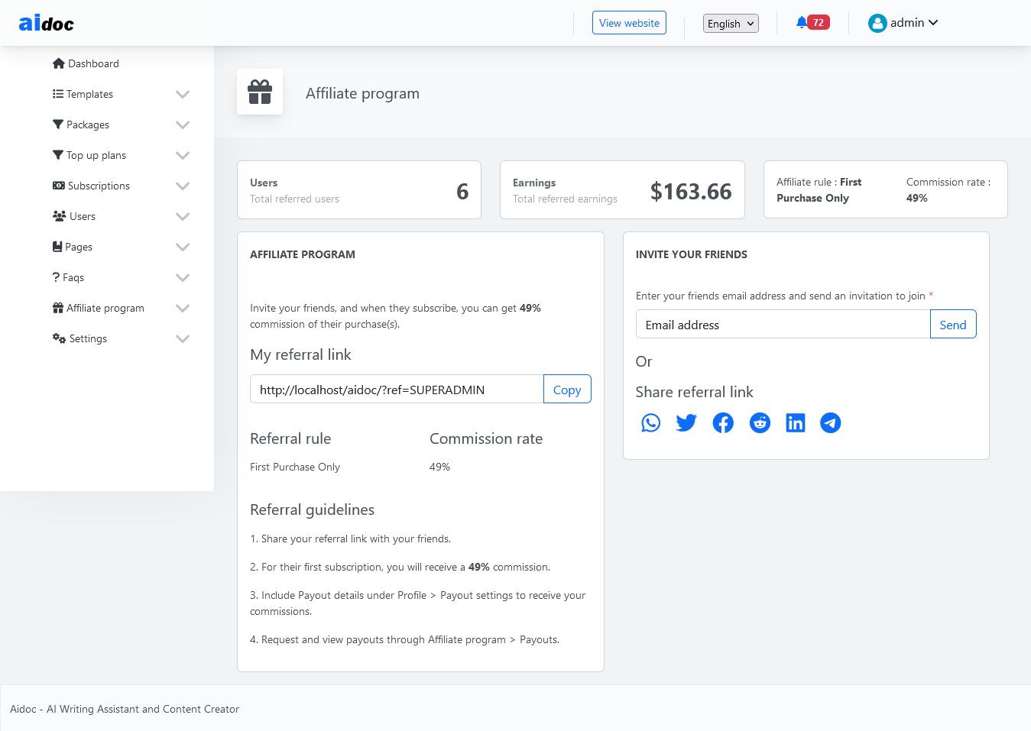Expand the Settings chevron

coord(183,338)
